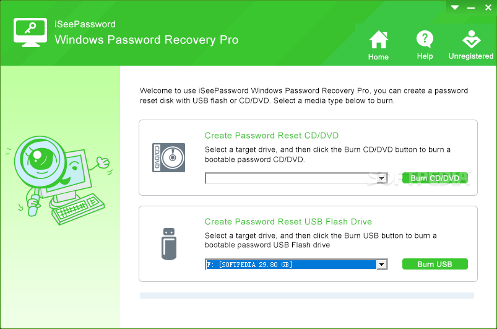Expand the USB drive dropdown arrow
The image size is (497, 329).
click(x=382, y=265)
